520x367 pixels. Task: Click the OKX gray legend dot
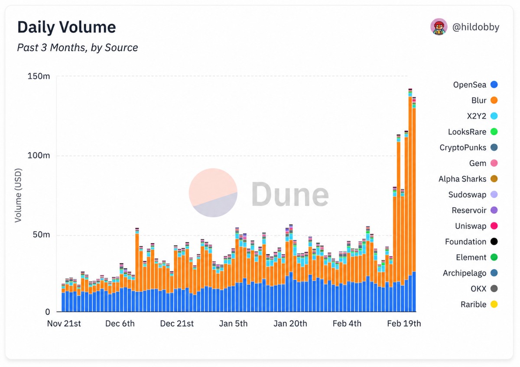(x=494, y=289)
